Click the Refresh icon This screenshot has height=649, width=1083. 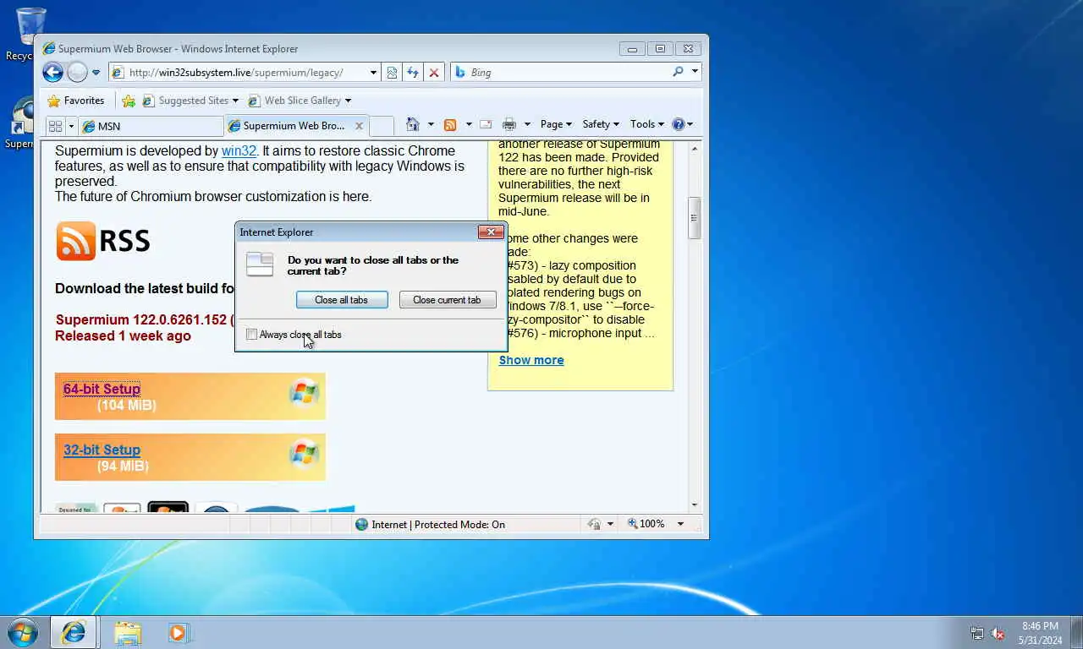pyautogui.click(x=413, y=73)
